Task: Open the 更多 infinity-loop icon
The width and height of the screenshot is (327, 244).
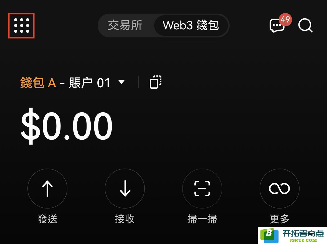Action: (280, 189)
